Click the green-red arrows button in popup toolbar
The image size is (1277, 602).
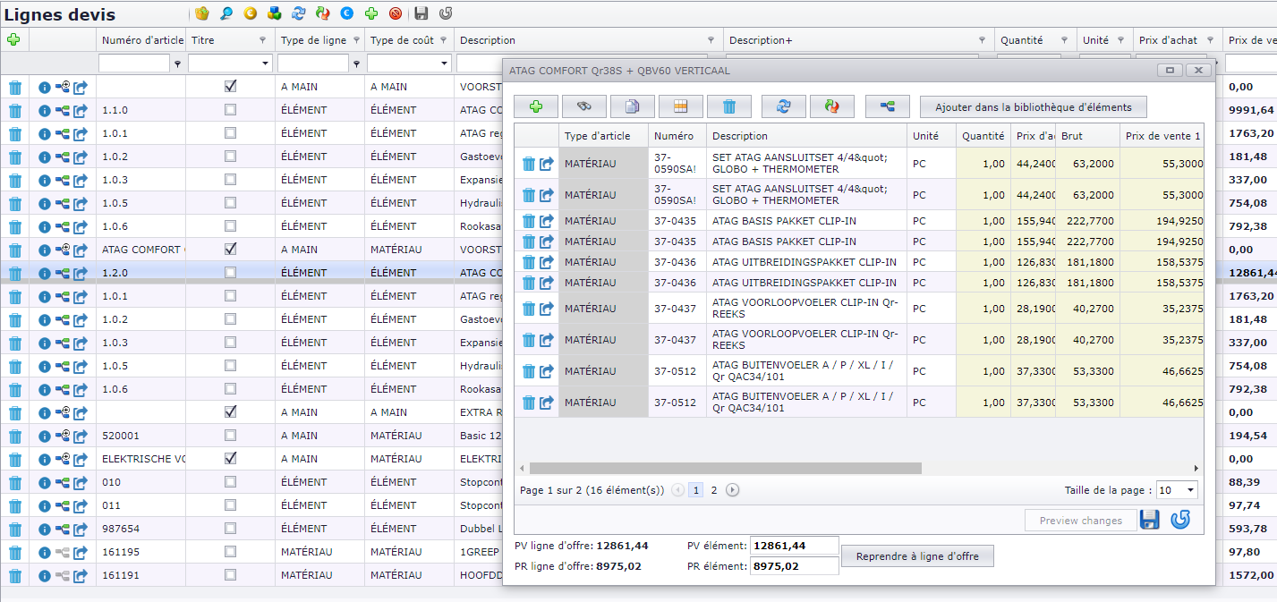(x=832, y=106)
